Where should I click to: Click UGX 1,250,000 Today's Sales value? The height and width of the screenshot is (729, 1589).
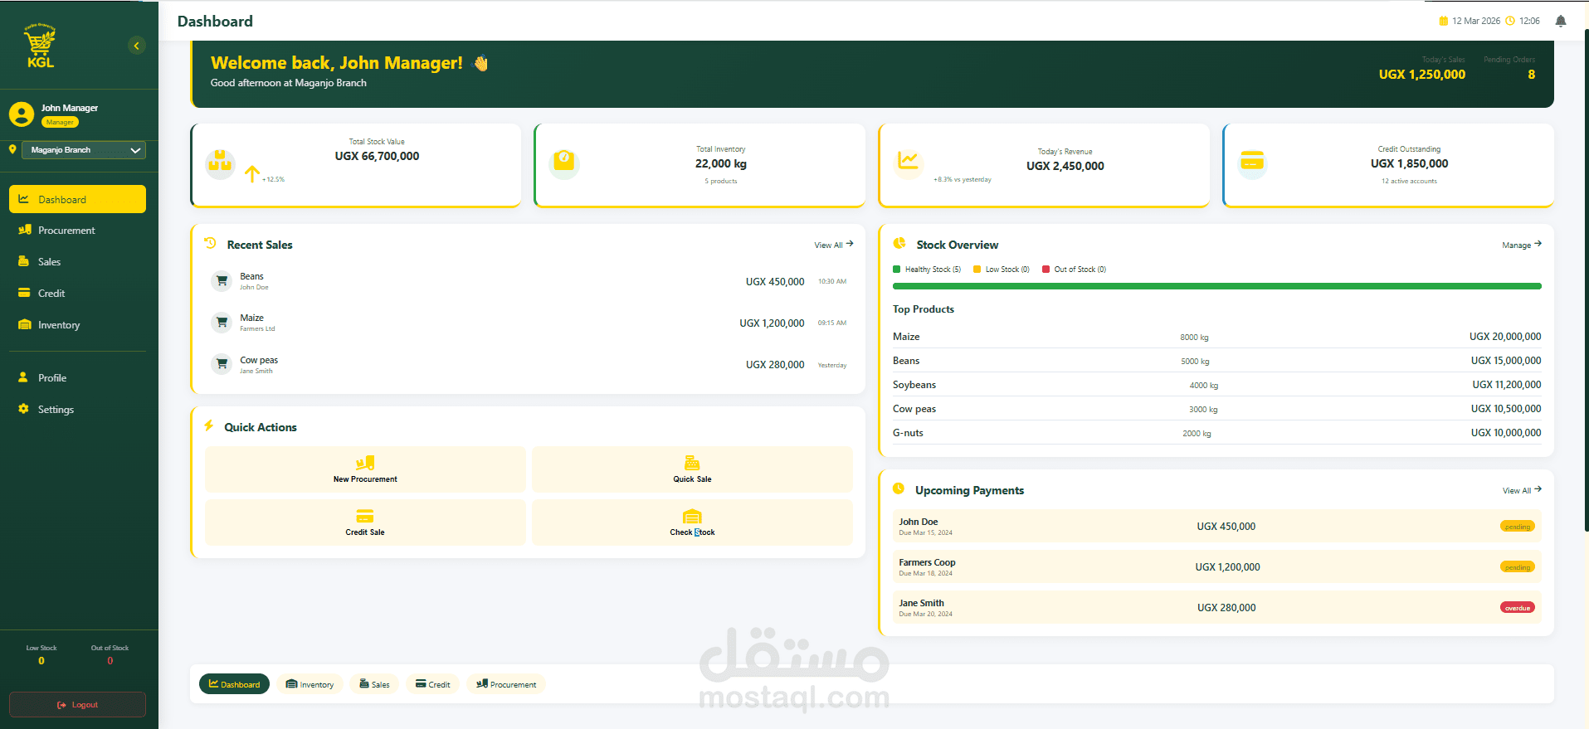1422,75
